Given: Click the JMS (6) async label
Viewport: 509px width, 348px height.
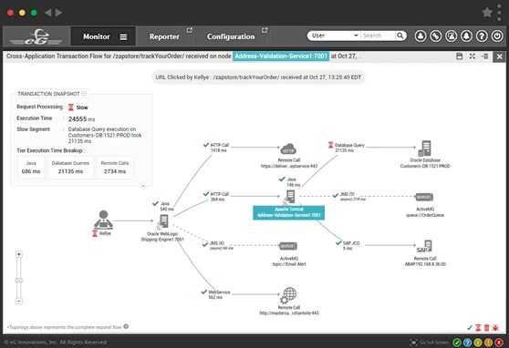Looking at the screenshot, I should (x=222, y=246).
